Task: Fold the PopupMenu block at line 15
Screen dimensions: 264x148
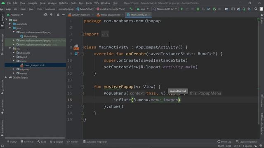Action: [82, 93]
